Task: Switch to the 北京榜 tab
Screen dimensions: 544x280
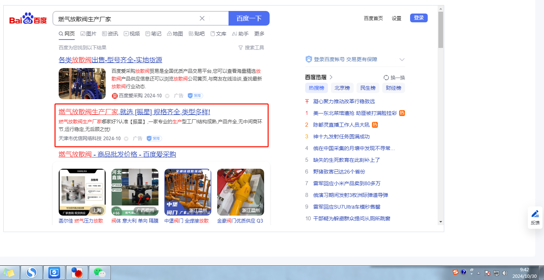Action: [342, 88]
